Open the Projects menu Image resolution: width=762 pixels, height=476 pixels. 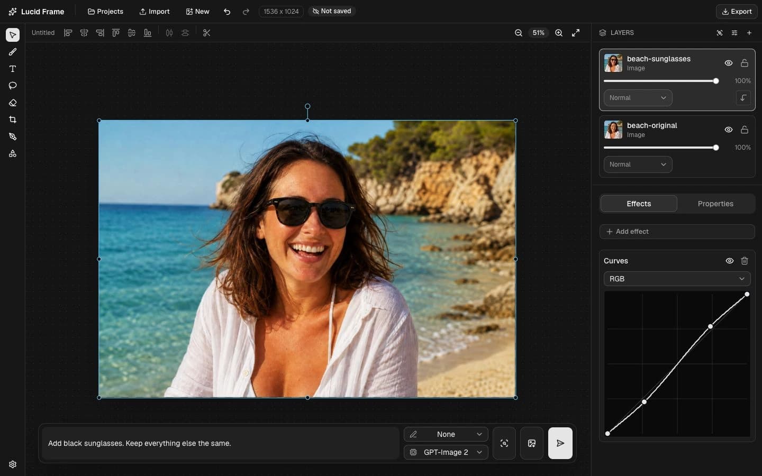105,11
